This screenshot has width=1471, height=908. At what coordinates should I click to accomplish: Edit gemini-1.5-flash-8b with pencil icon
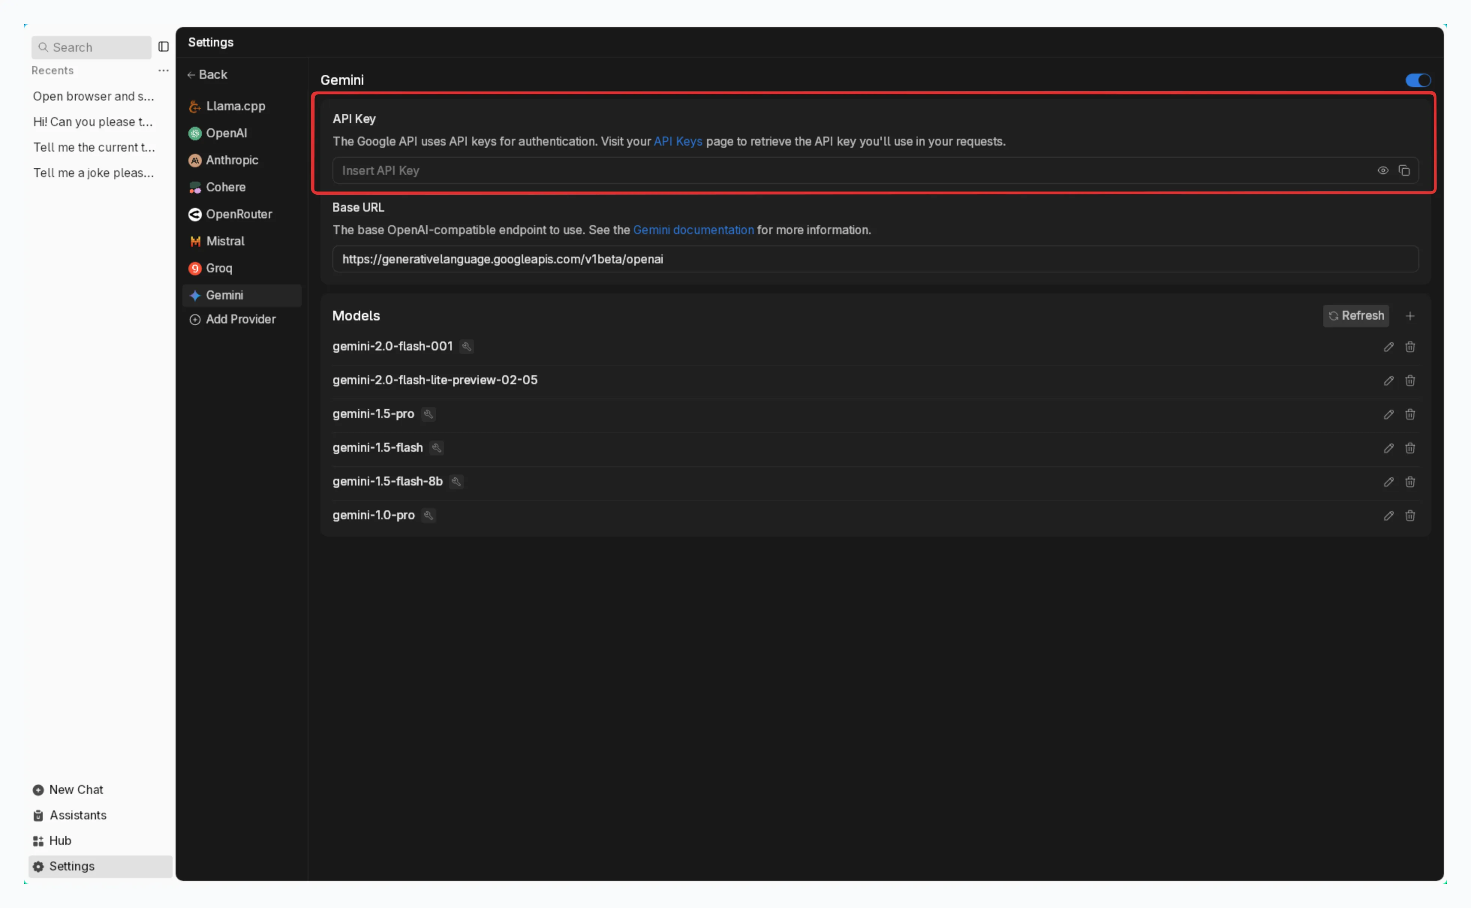coord(1388,482)
